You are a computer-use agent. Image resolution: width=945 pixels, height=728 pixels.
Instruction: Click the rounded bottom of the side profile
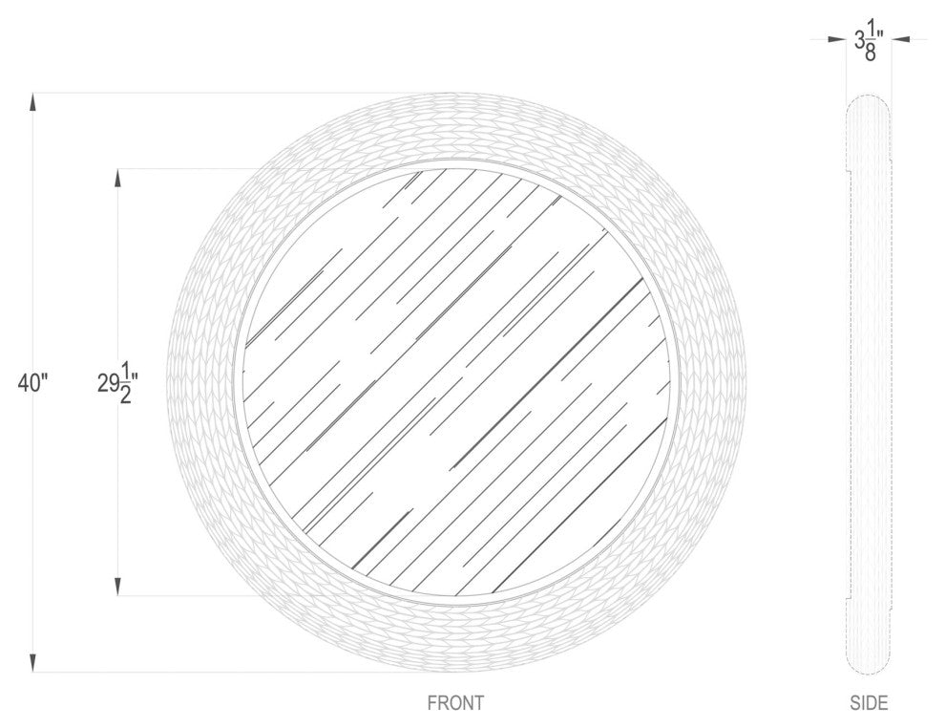(868, 667)
